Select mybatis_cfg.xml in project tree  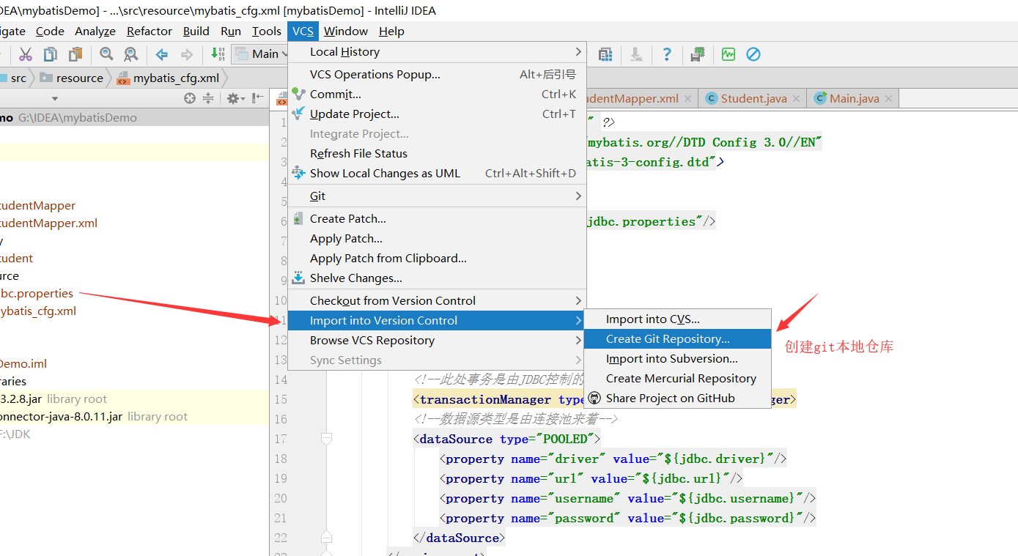coord(38,311)
